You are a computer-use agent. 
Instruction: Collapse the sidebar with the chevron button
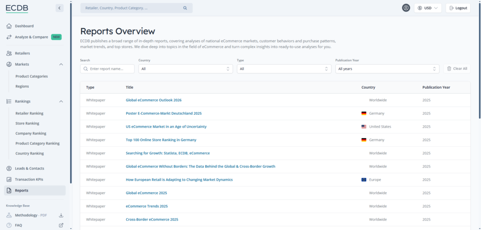[59, 8]
